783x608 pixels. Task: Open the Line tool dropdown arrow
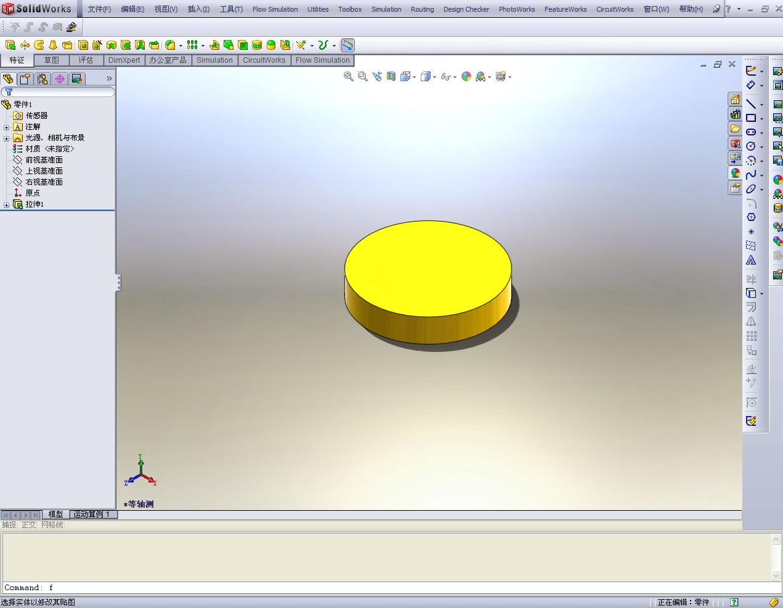pyautogui.click(x=762, y=105)
